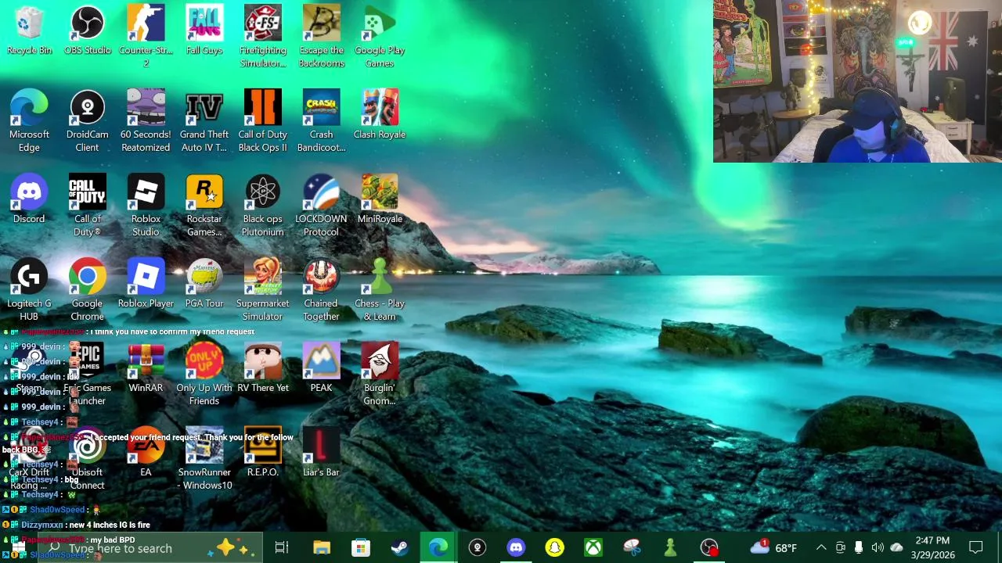Select the Liar's Bar desktop shortcut

[x=321, y=454]
